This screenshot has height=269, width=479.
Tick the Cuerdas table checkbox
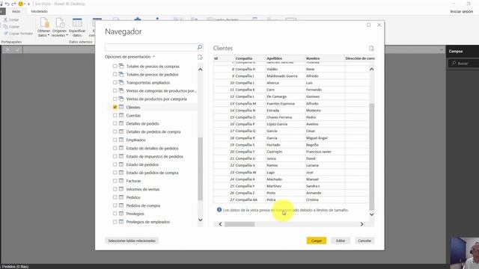(x=115, y=115)
